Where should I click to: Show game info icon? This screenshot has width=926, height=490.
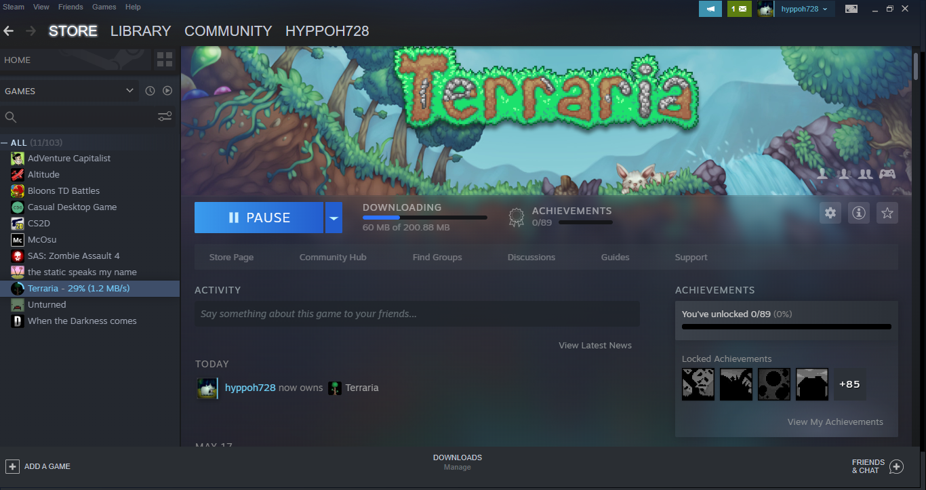(859, 213)
